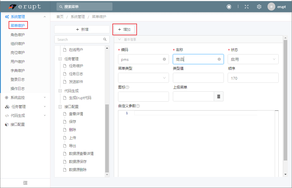This screenshot has height=188, width=292.
Task: Click the search magnifier icon in header
Action: click(x=61, y=7)
